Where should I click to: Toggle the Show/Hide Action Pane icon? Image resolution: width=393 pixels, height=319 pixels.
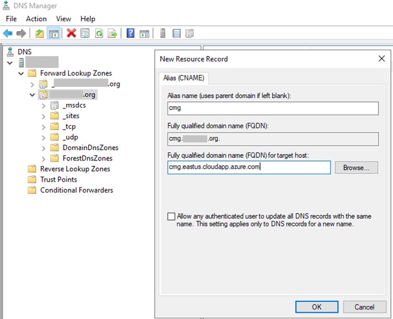click(x=144, y=33)
